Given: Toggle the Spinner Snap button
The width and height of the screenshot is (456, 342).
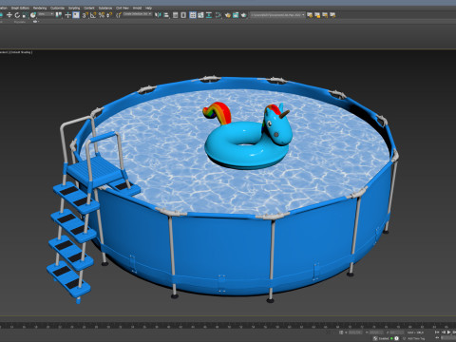Looking at the screenshot, I should tap(109, 15).
